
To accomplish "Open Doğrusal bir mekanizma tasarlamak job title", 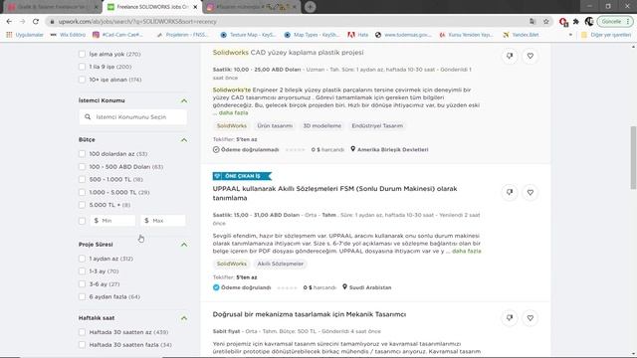I will tap(310, 314).
